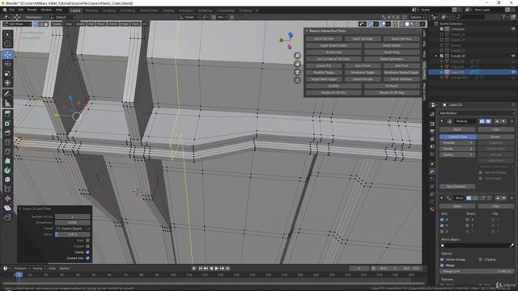Select the Extrude Region tool
Image resolution: width=518 pixels, height=291 pixels.
7,114
